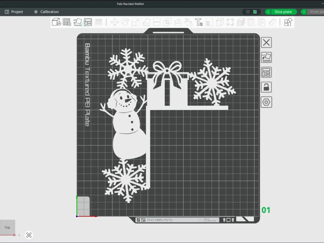
Task: Open the puzzle-piece Assembly view icon
Action: (288, 22)
